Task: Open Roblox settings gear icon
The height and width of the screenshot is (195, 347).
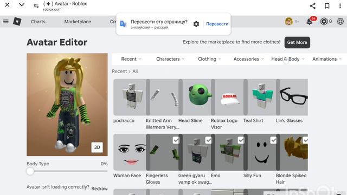Action: tap(340, 22)
